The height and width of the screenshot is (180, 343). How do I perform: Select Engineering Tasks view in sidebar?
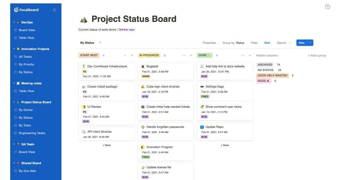point(32,133)
